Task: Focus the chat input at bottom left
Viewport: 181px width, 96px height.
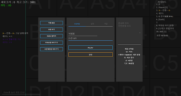Action: pos(21,92)
